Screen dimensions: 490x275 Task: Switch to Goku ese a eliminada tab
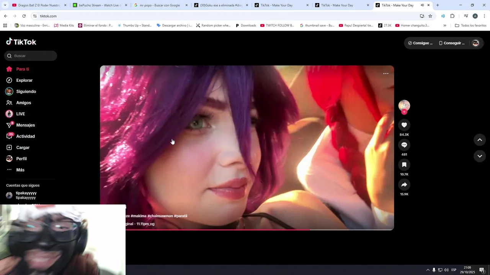(220, 5)
